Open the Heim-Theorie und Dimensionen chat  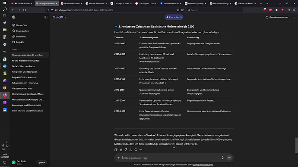click(29, 111)
